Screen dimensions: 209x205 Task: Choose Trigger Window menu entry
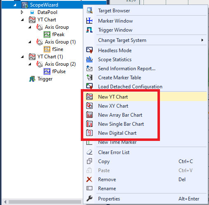point(146,30)
